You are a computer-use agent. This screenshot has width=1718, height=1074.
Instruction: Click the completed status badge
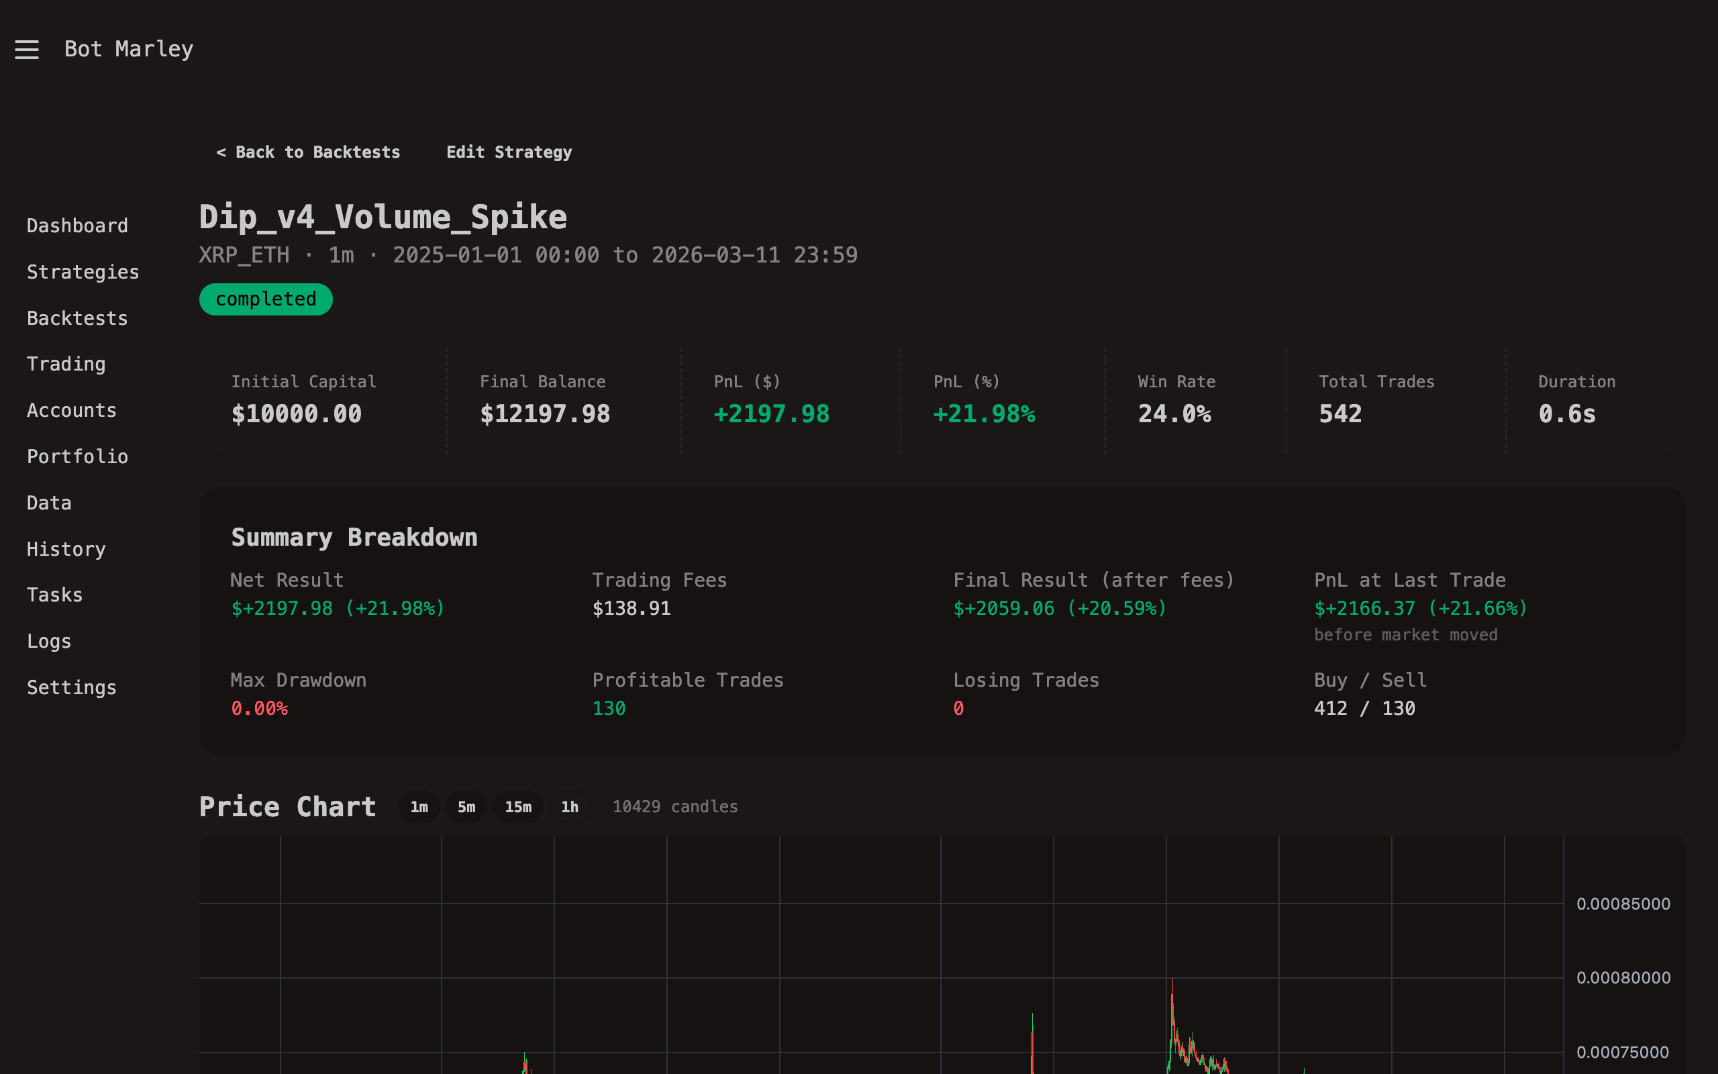click(x=266, y=299)
